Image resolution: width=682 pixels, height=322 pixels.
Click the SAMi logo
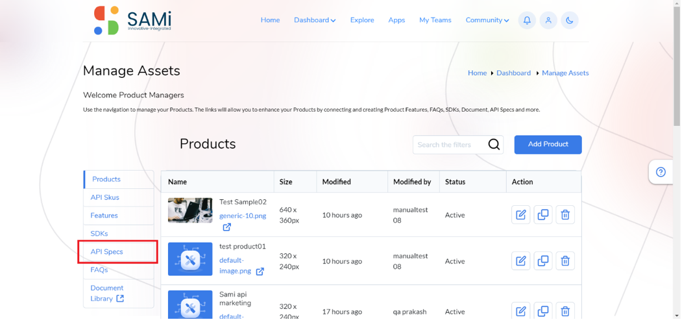[x=132, y=20]
